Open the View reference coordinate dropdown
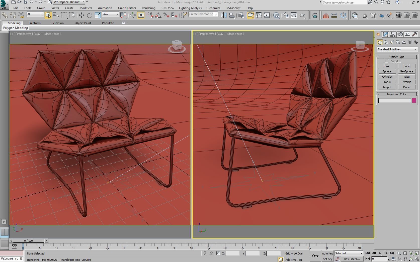The width and height of the screenshot is (420, 262). 110,14
